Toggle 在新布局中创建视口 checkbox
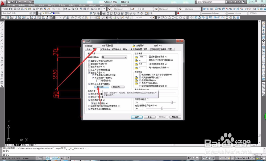Image resolution: width=266 pixels, height=161 pixels. [89, 109]
